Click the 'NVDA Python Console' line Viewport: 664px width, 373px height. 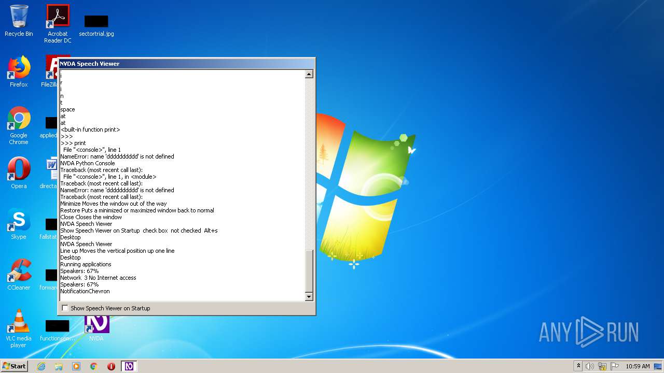click(x=88, y=163)
